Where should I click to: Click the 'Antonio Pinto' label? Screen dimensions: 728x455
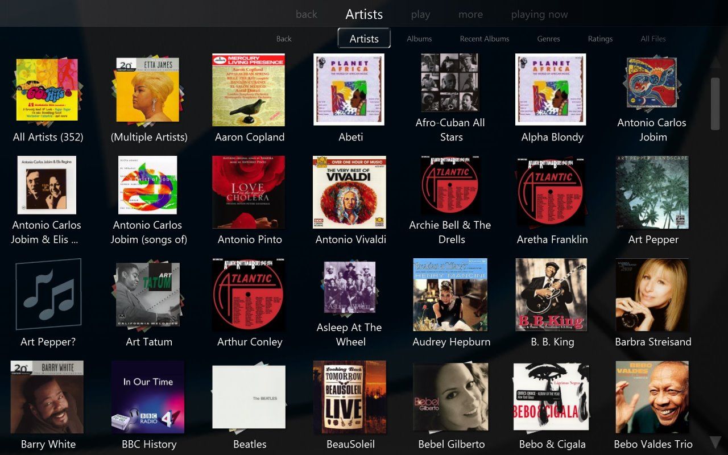click(250, 239)
